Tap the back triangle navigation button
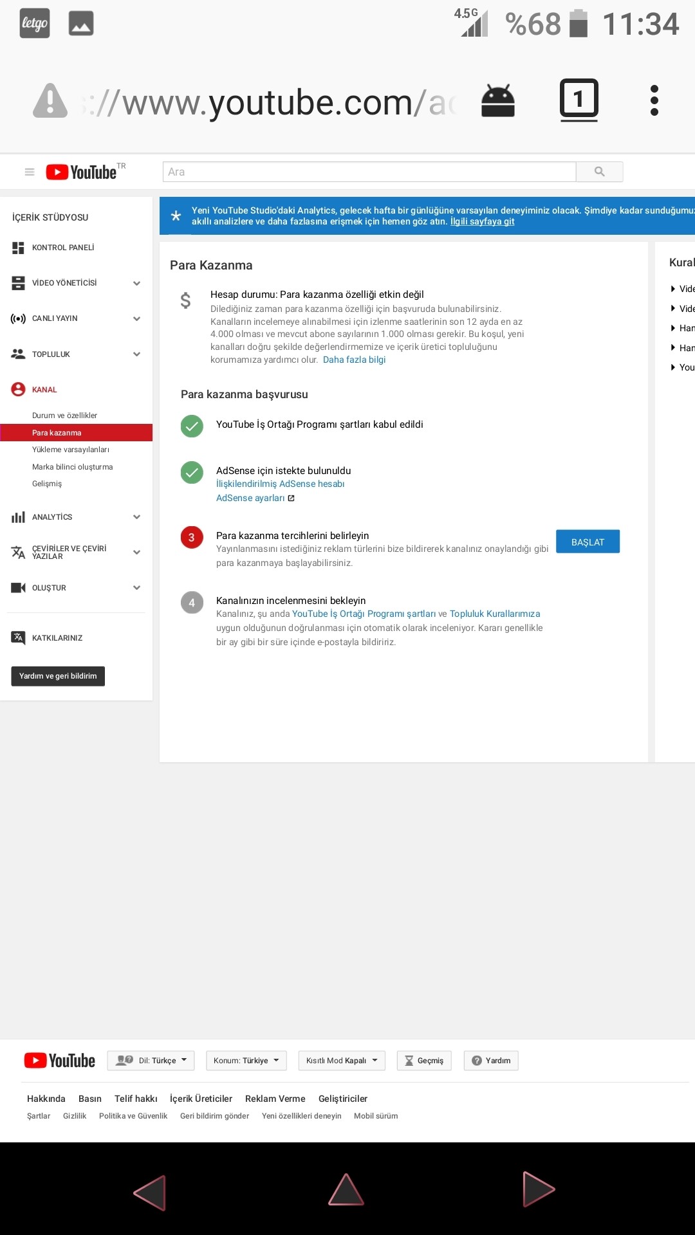The height and width of the screenshot is (1235, 695). click(x=150, y=1193)
